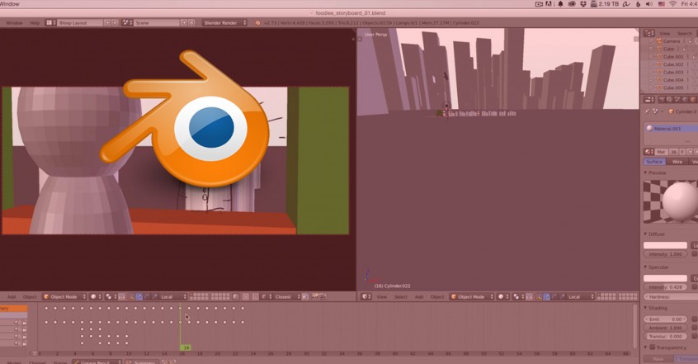Click the green current frame marker
Image resolution: width=698 pixels, height=364 pixels.
coord(186,347)
